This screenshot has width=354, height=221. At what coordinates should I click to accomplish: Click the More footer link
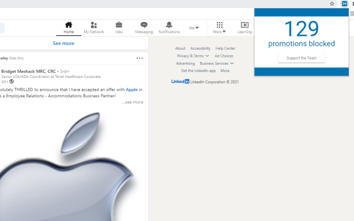pyautogui.click(x=225, y=71)
